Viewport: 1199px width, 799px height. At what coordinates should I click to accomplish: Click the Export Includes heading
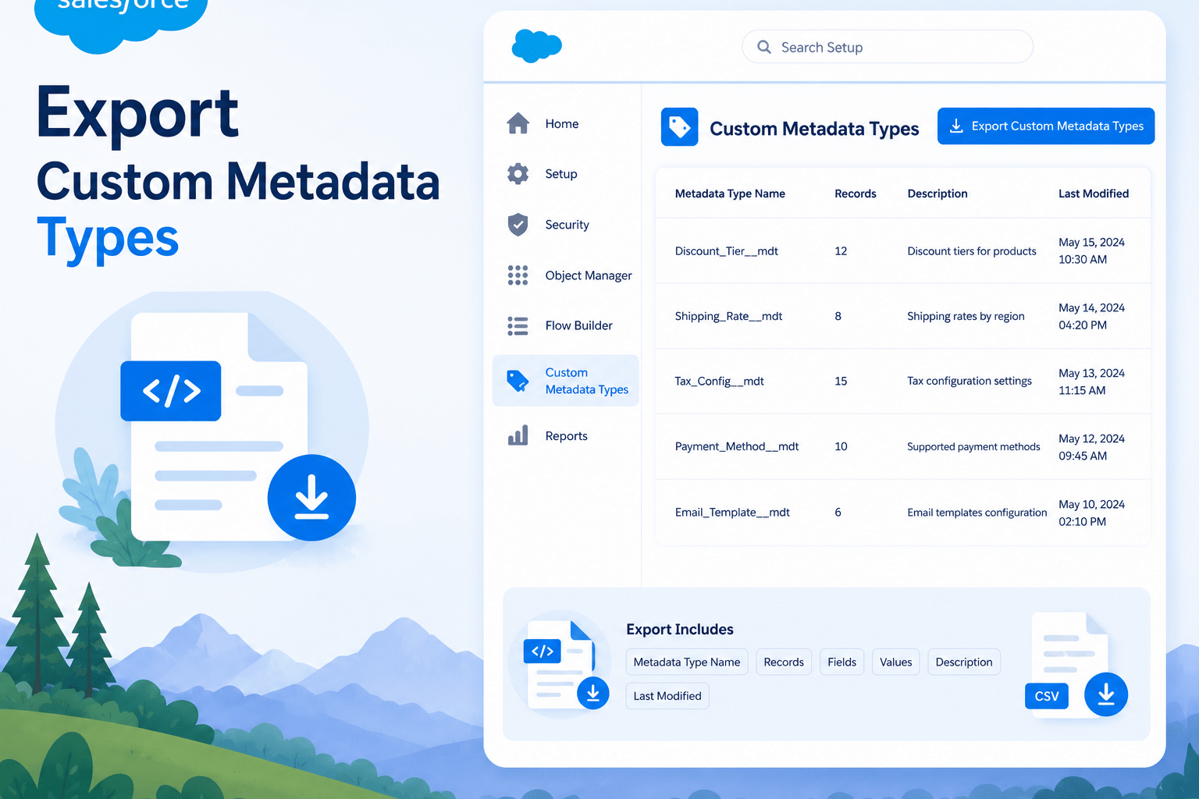click(680, 630)
